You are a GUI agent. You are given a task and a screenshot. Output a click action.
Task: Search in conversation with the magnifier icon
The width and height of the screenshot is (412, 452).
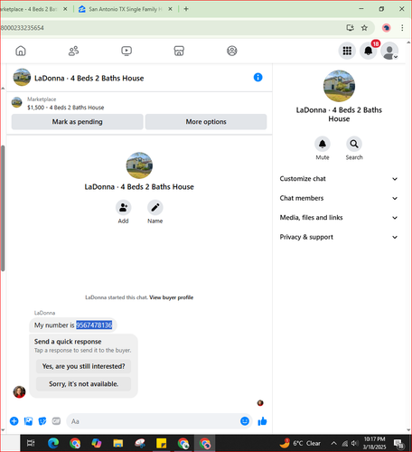click(354, 144)
